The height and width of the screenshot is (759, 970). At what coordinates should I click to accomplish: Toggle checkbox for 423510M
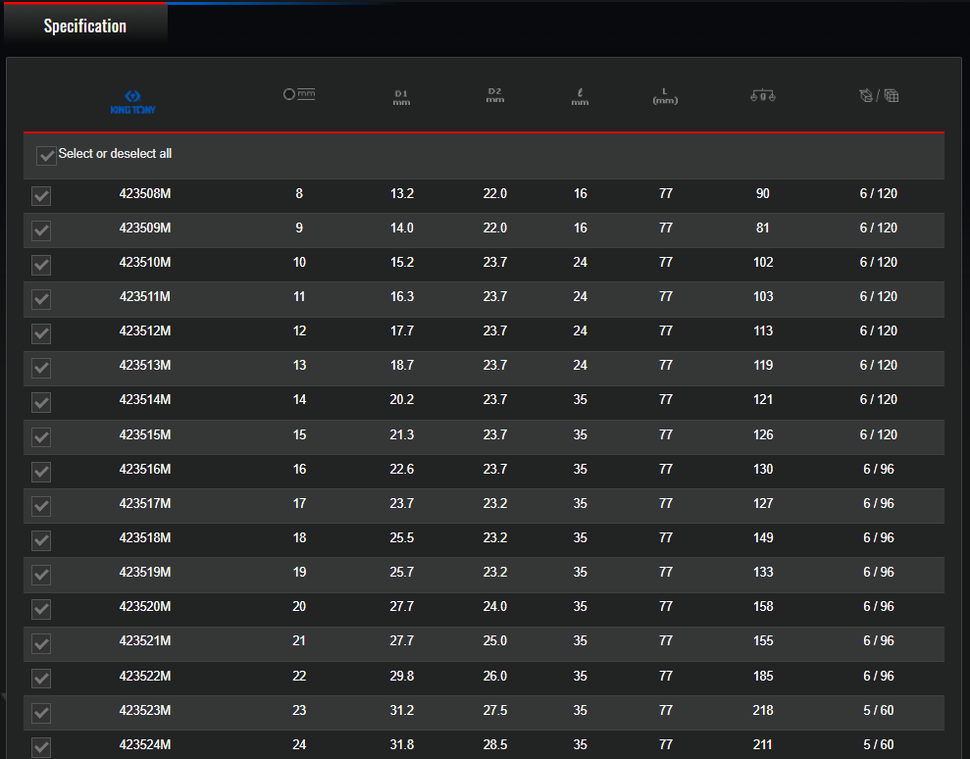click(41, 265)
